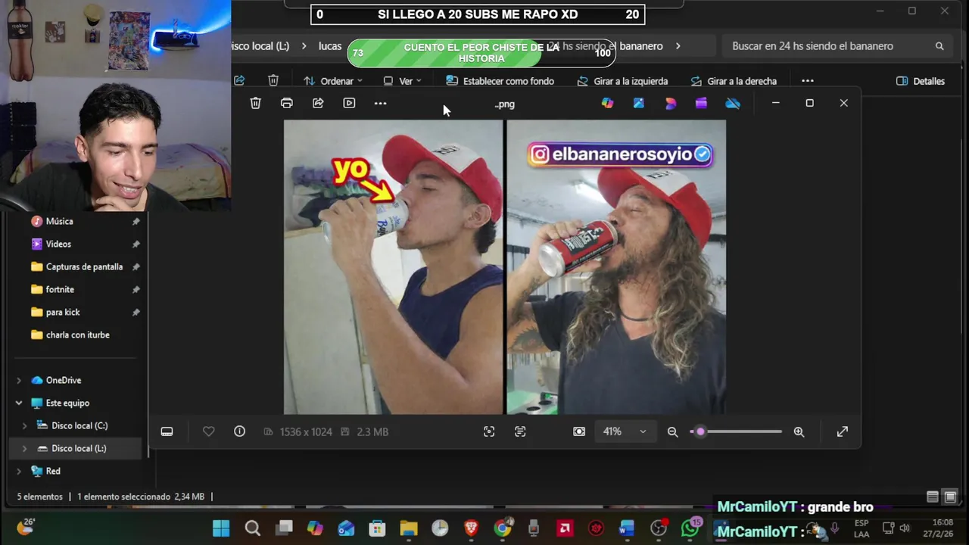This screenshot has width=969, height=545.
Task: Delete the image in Photos viewer
Action: pyautogui.click(x=256, y=103)
